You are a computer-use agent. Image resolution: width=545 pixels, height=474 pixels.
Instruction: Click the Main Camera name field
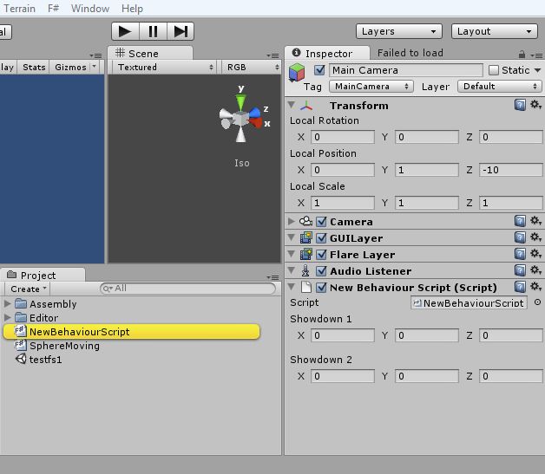(x=406, y=70)
